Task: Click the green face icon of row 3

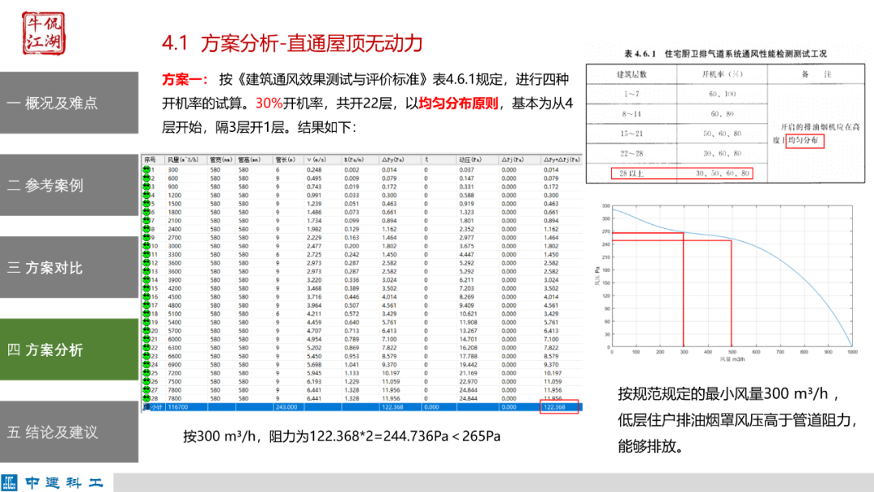Action: pyautogui.click(x=146, y=187)
